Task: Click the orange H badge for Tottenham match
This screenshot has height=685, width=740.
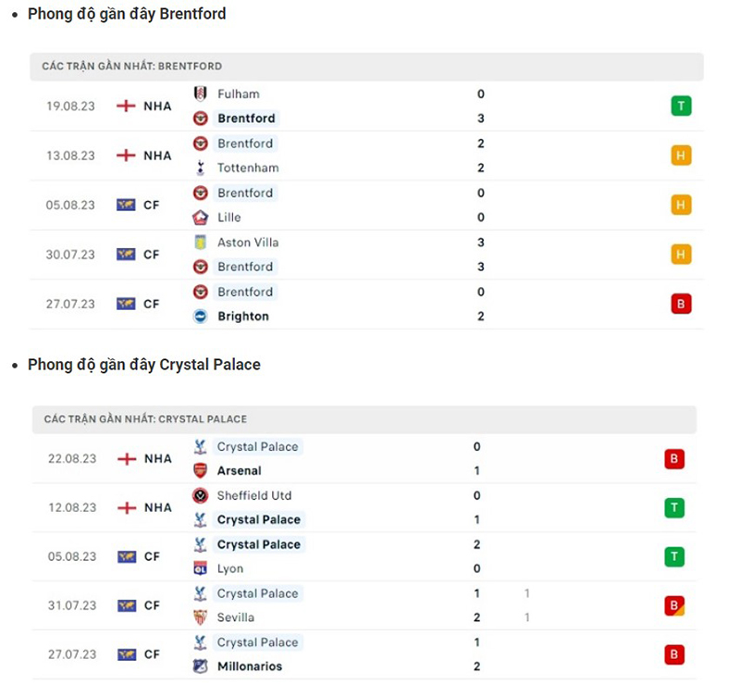Action: tap(681, 156)
